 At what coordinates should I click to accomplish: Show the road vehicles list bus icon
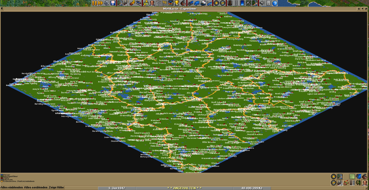[196, 3]
